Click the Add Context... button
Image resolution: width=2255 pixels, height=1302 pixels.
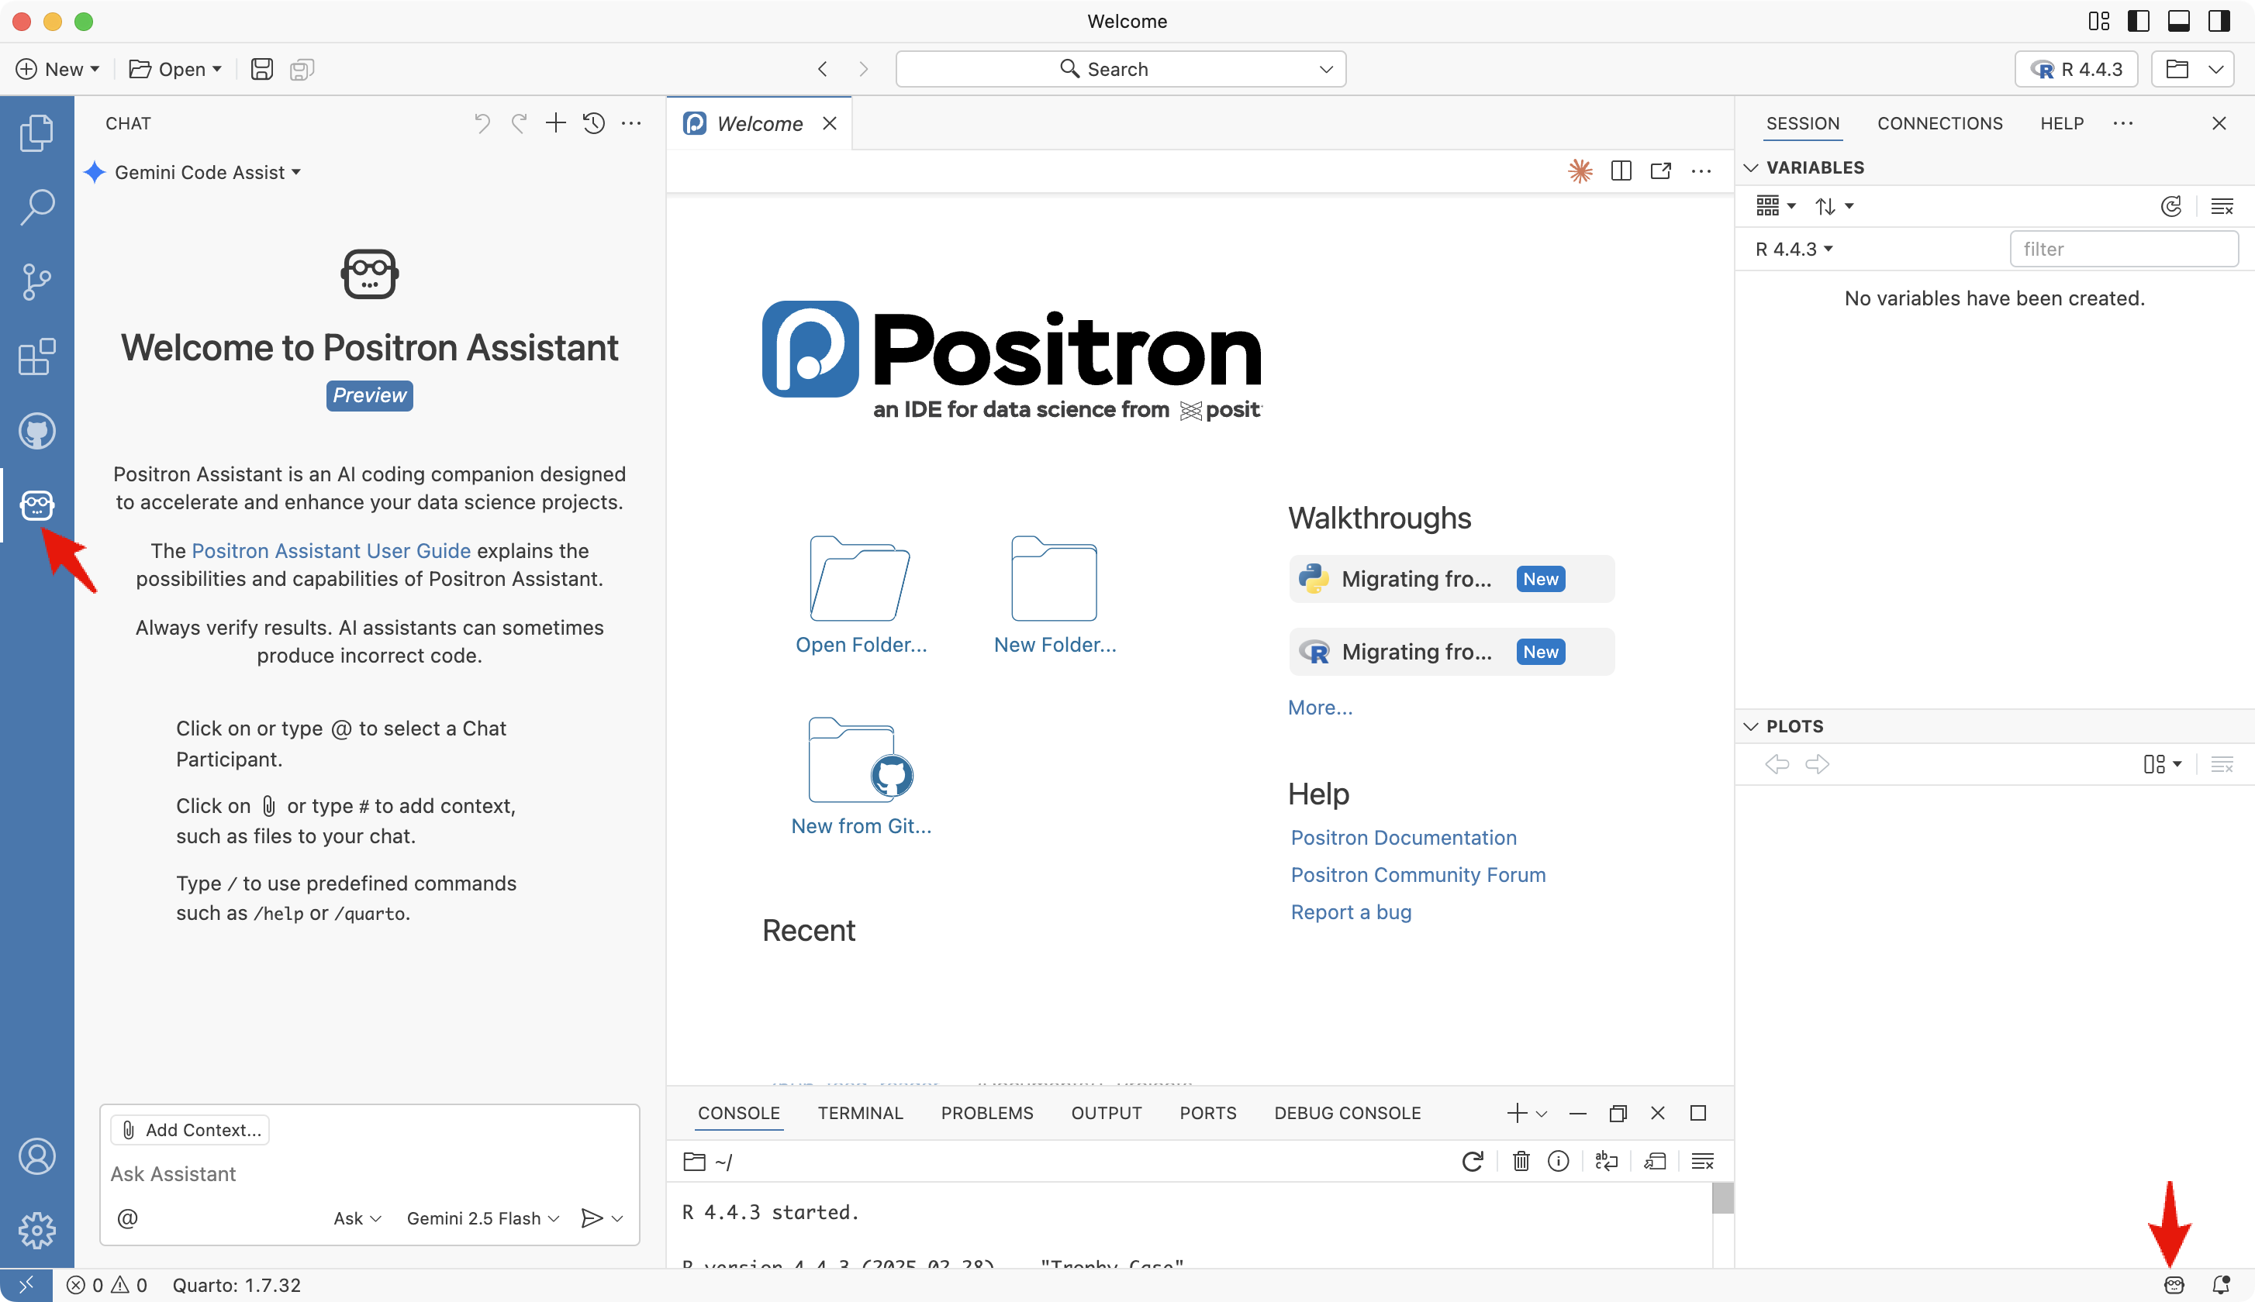coord(190,1129)
